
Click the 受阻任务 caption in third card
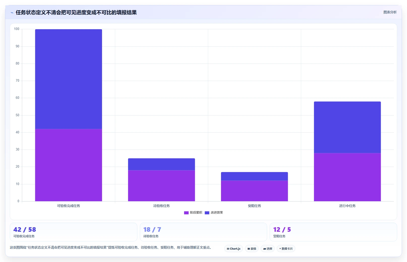279,236
